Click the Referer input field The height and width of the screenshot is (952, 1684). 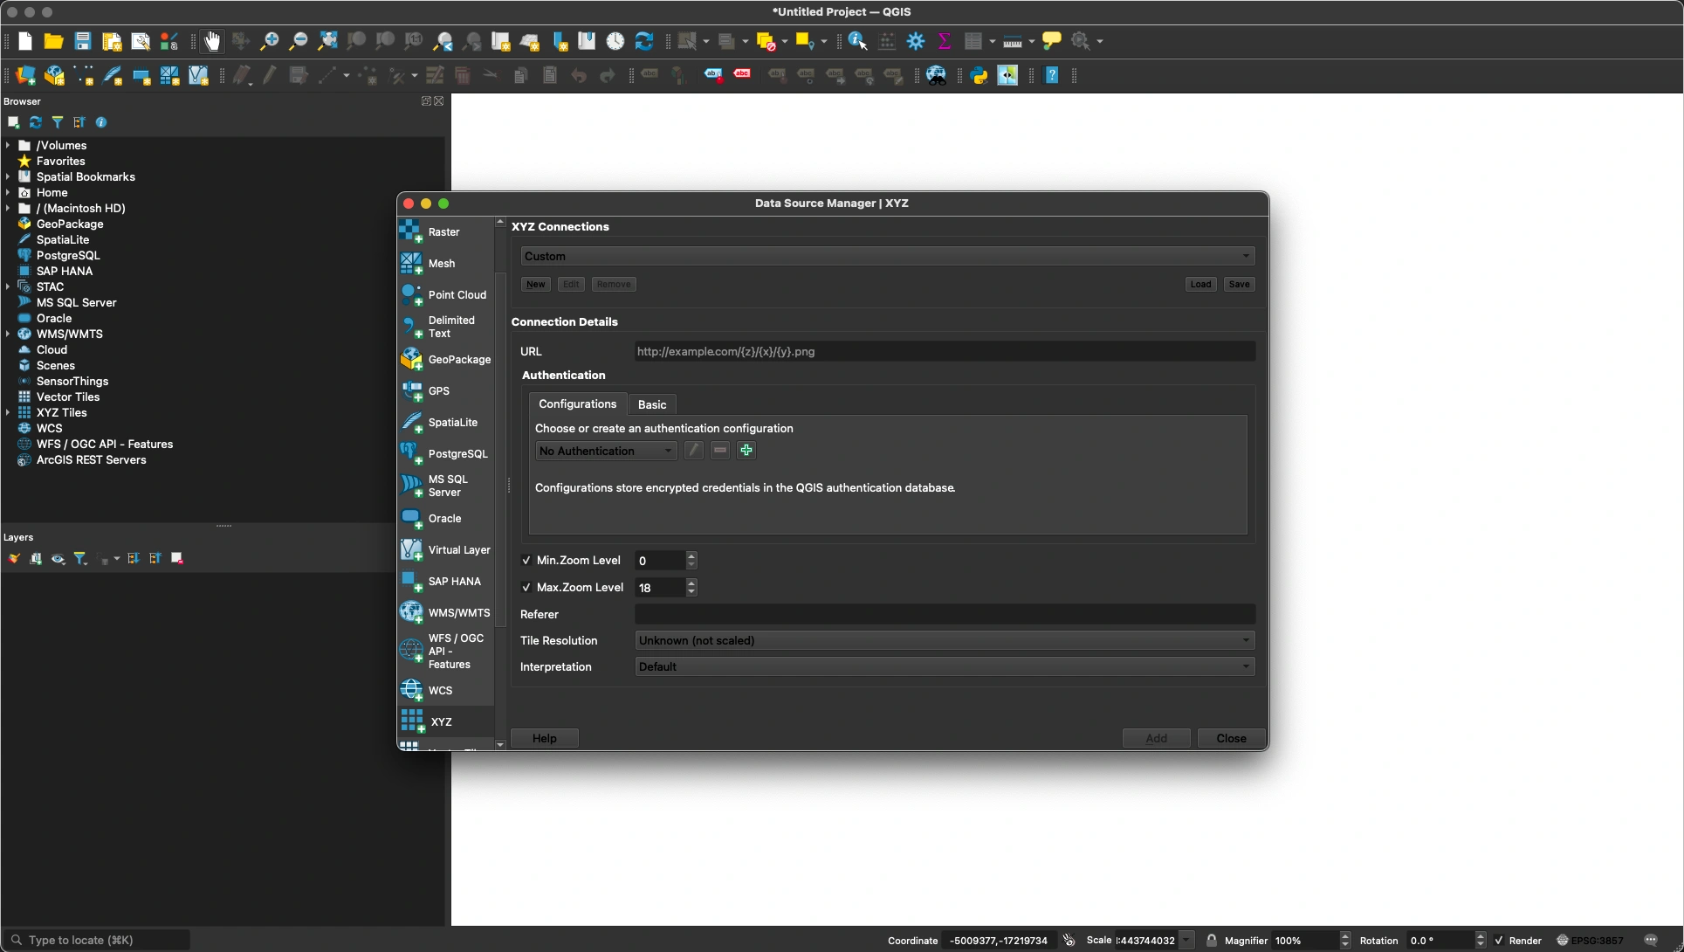tap(945, 614)
